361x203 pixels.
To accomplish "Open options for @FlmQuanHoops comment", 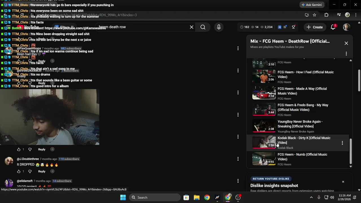I will click(x=238, y=48).
